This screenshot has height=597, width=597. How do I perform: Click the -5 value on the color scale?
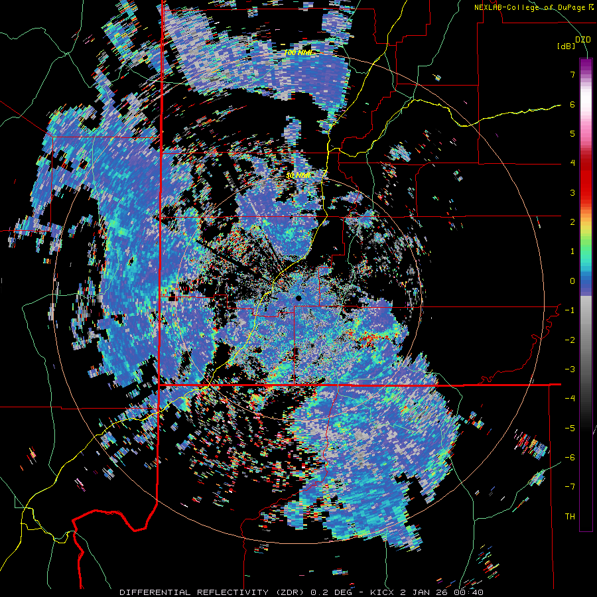pos(570,429)
